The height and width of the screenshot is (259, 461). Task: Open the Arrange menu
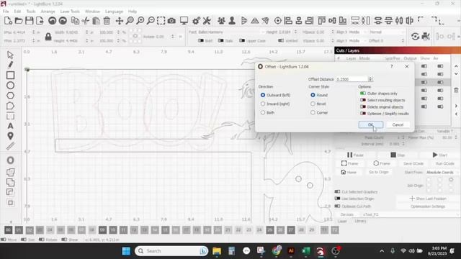(x=48, y=12)
